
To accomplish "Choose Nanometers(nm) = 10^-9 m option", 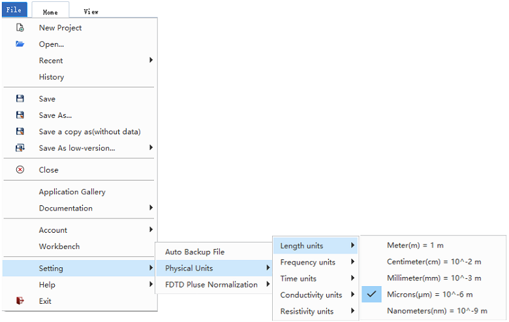I will coord(433,311).
